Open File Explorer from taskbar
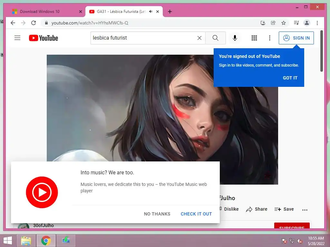 [x=26, y=241]
